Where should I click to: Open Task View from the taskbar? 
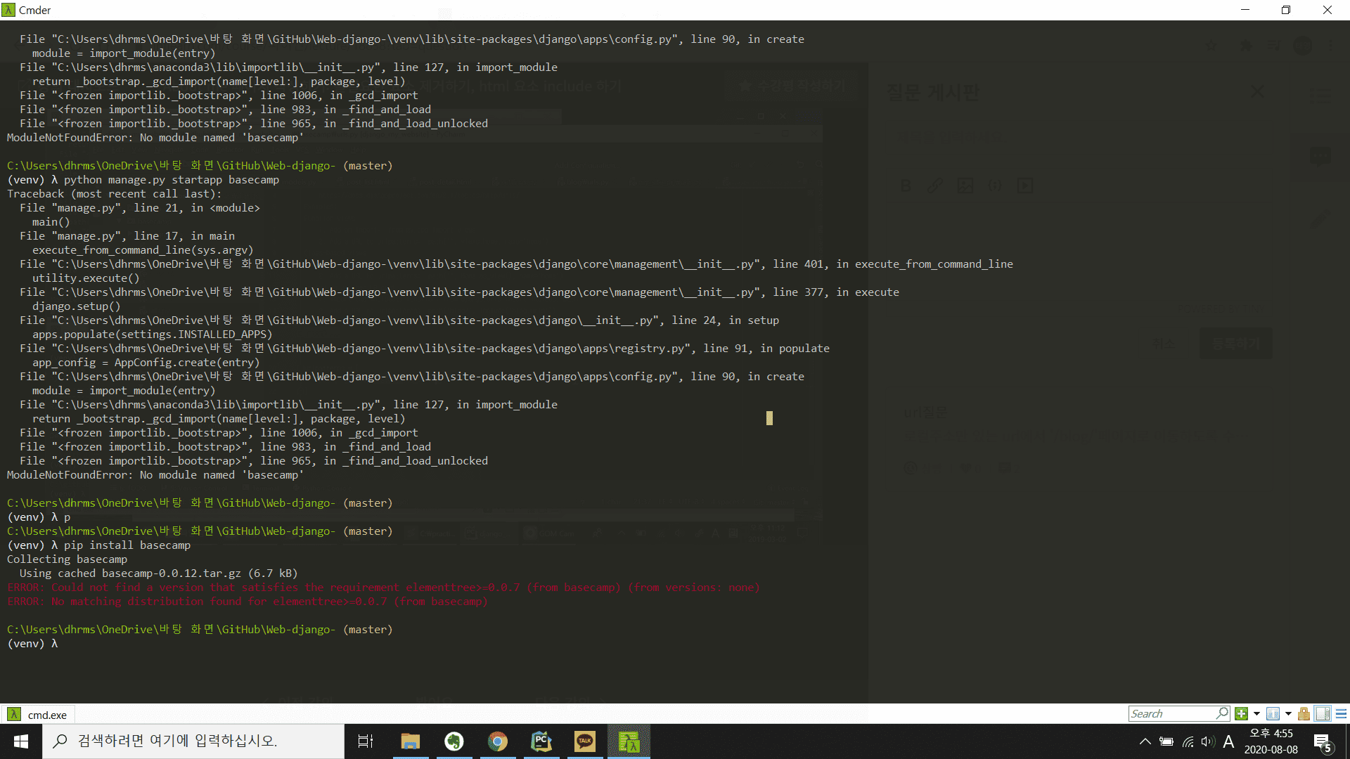(x=366, y=741)
